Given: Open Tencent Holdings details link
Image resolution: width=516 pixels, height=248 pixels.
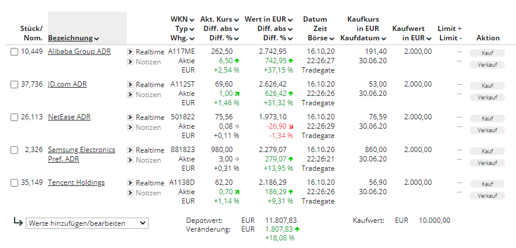Looking at the screenshot, I should point(76,182).
